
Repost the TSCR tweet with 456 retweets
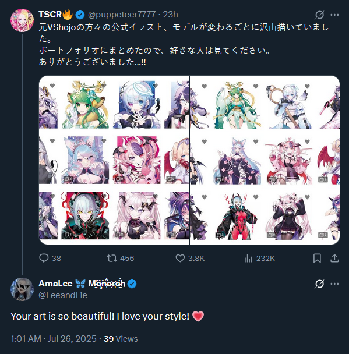112,258
